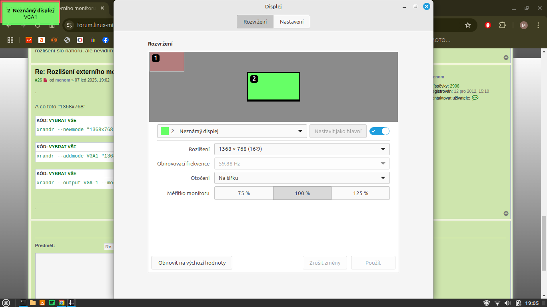Switch to the Nastavení tab

291,22
